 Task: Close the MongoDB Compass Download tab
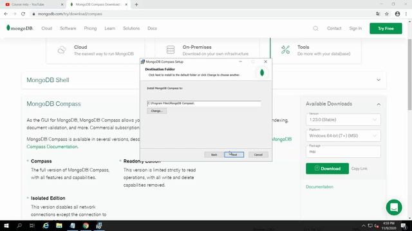point(126,4)
